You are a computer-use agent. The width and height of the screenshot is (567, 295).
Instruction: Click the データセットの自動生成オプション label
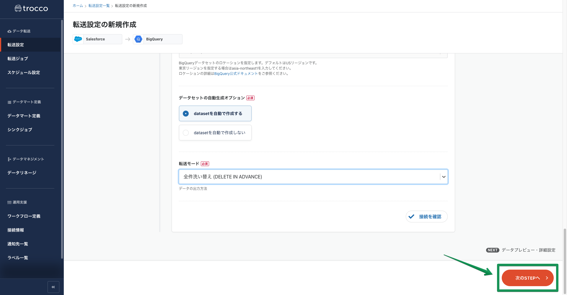click(x=212, y=98)
